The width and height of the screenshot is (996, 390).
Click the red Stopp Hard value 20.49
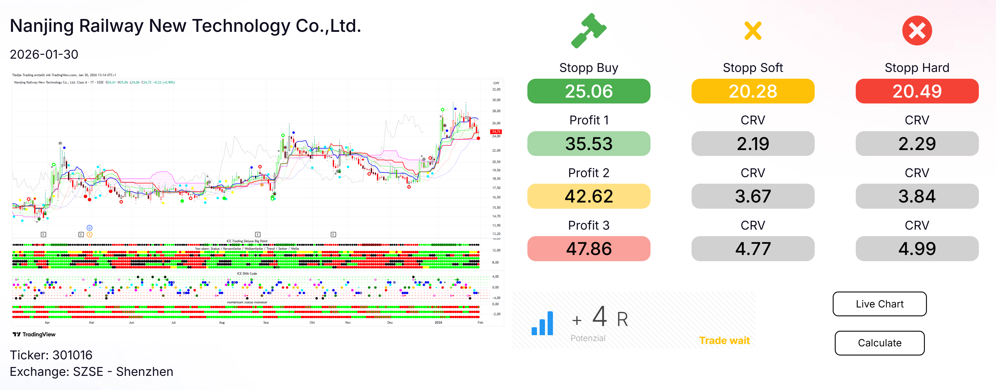(x=917, y=91)
